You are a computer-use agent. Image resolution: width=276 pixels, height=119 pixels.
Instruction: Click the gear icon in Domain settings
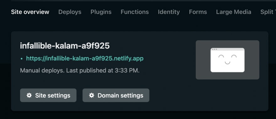tap(92, 95)
